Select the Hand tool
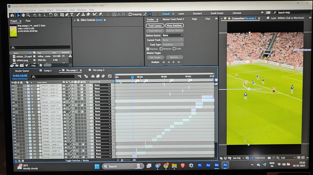313x175 pixels. point(23,15)
